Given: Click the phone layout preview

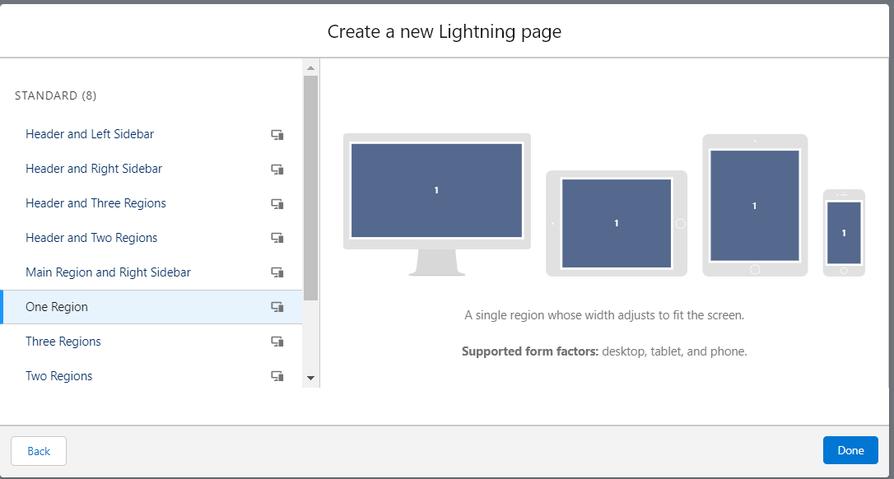Looking at the screenshot, I should click(844, 233).
